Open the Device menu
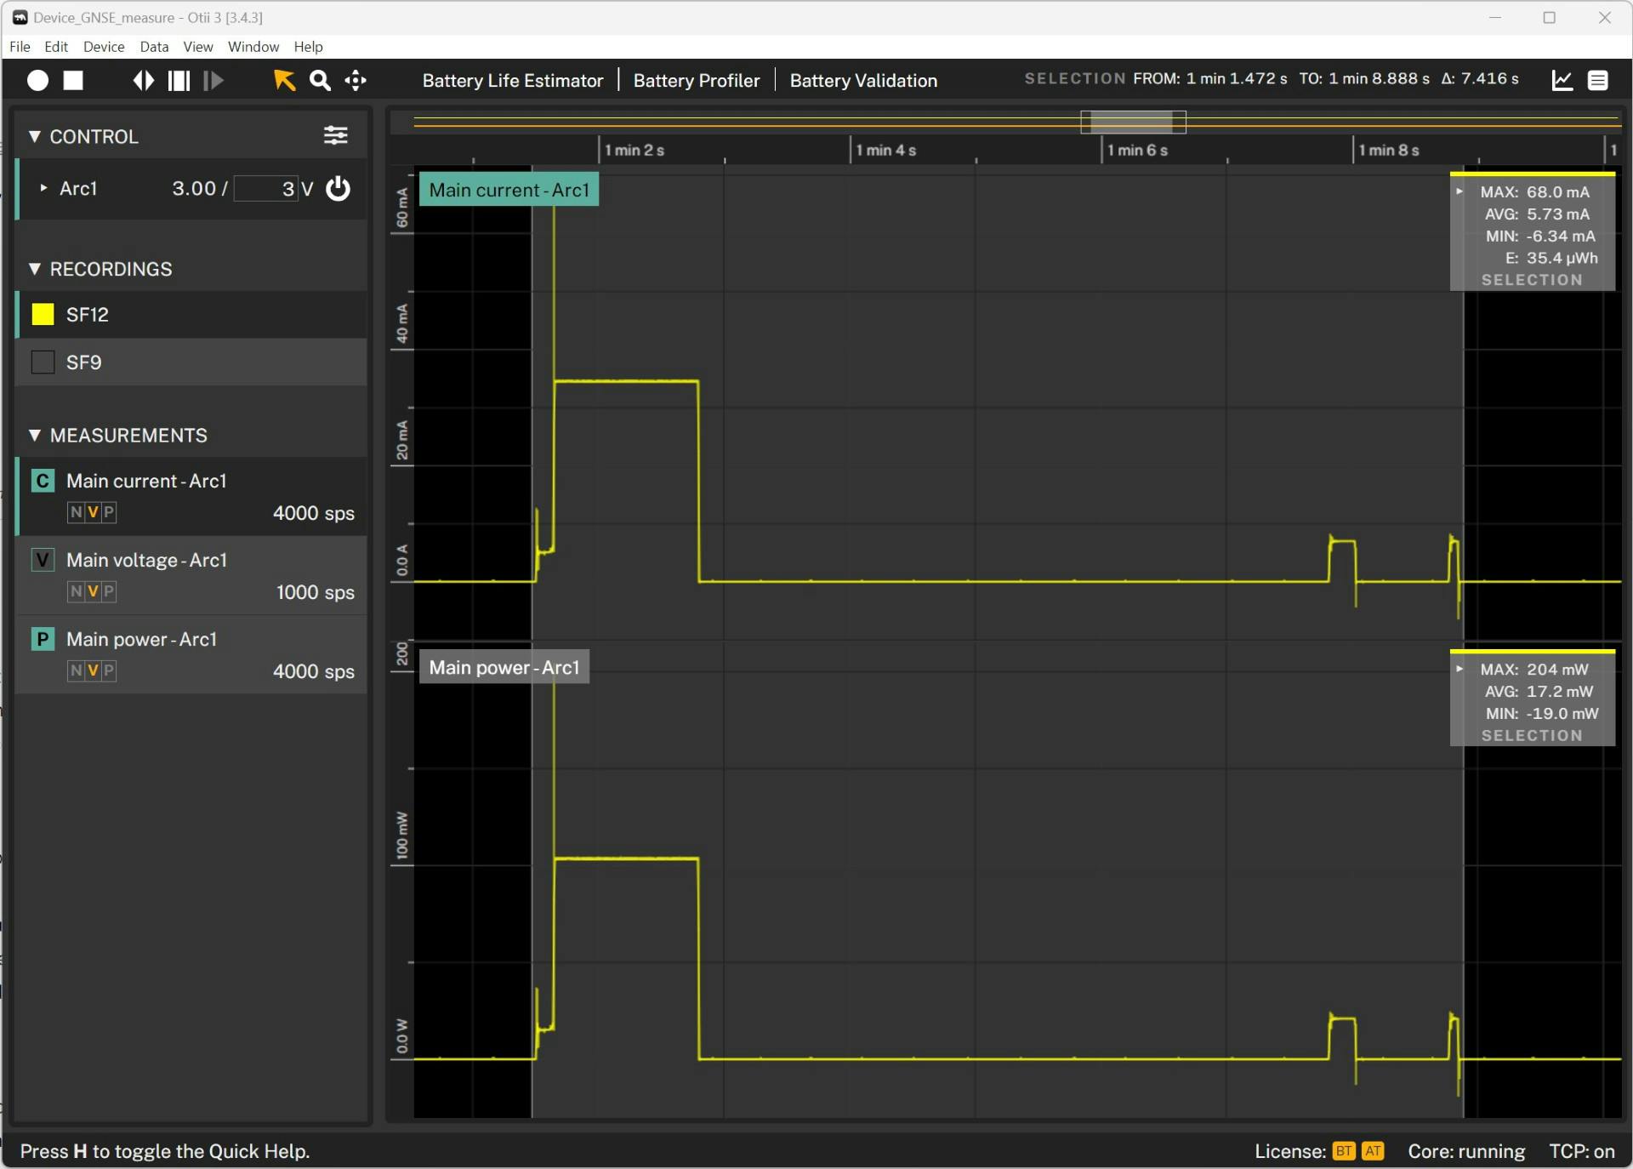 click(x=104, y=47)
